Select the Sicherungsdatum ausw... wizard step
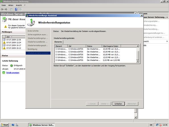 pyautogui.click(x=38, y=34)
